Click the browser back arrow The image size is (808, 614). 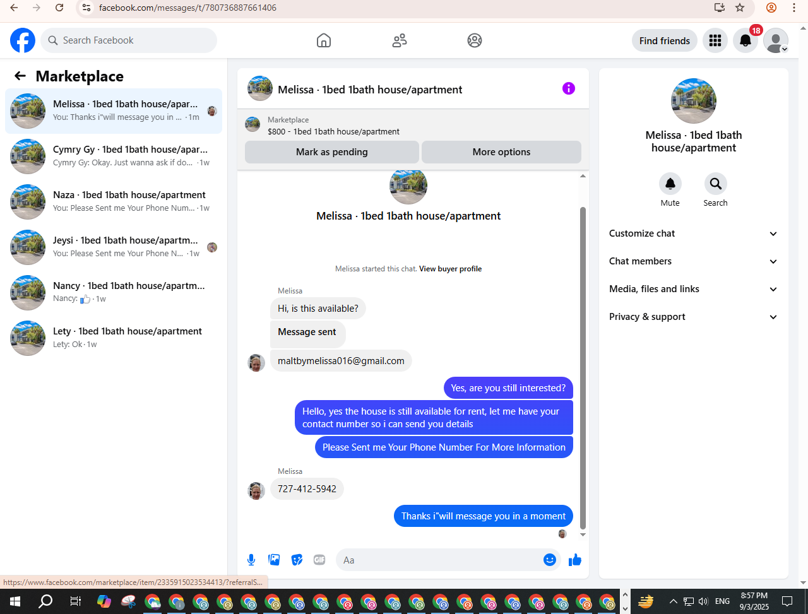(14, 8)
